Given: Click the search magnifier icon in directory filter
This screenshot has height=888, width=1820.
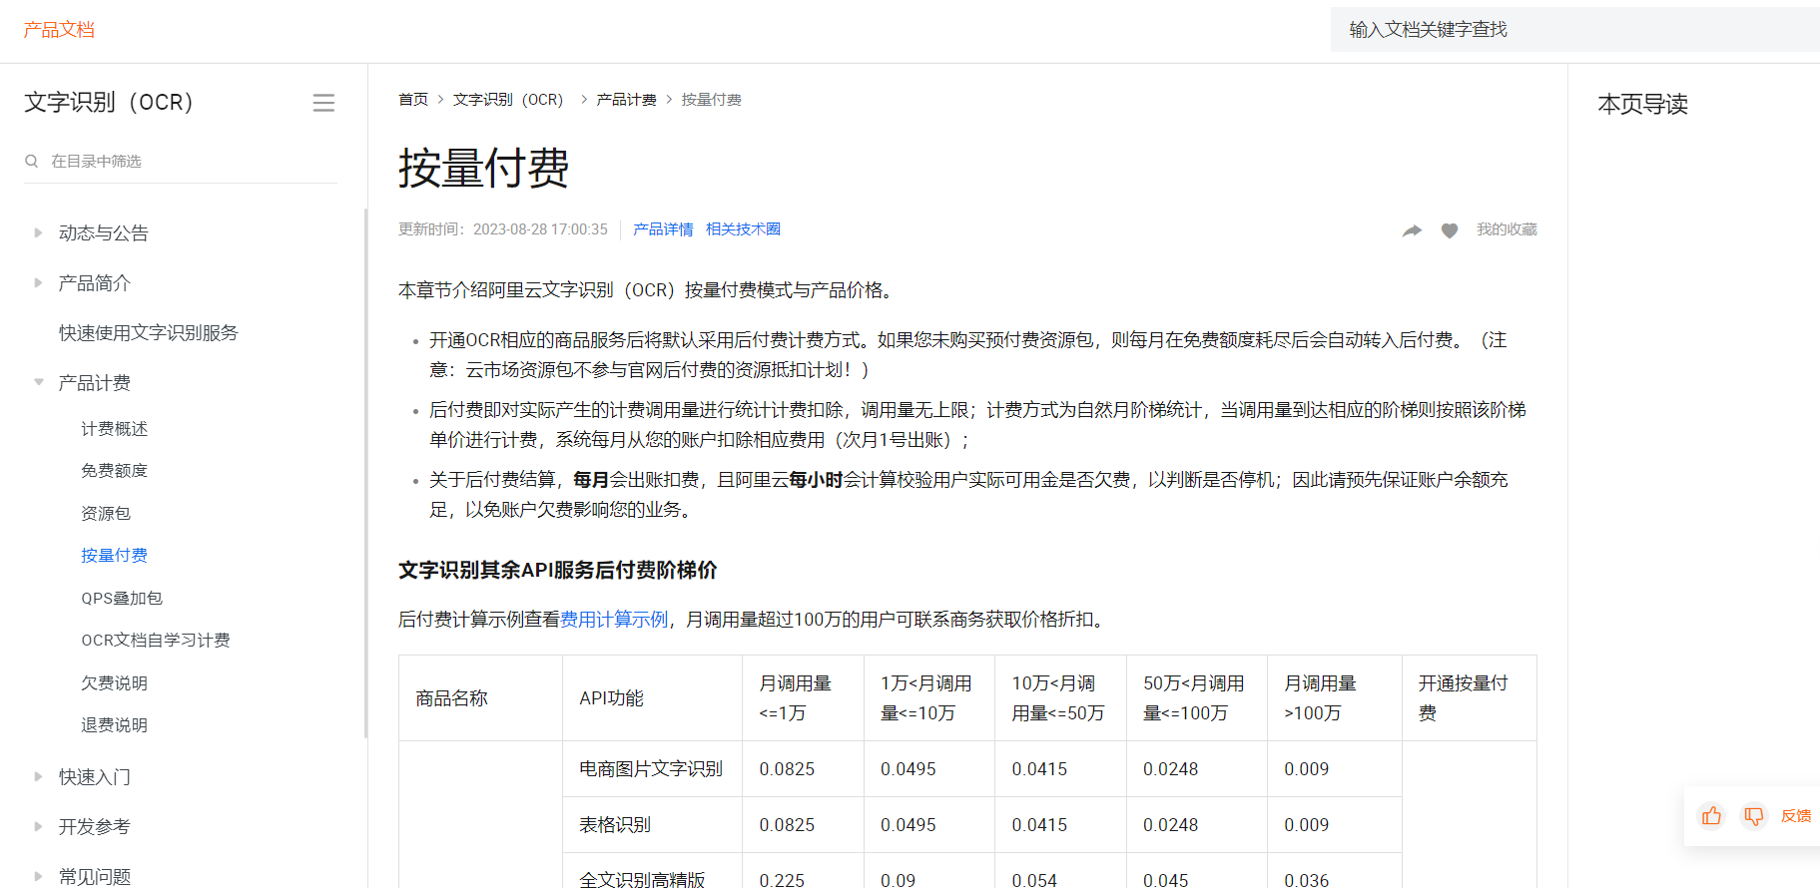Looking at the screenshot, I should point(32,161).
